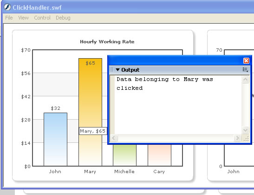
Task: Click Cary's pink bar in chart
Action: click(x=159, y=155)
